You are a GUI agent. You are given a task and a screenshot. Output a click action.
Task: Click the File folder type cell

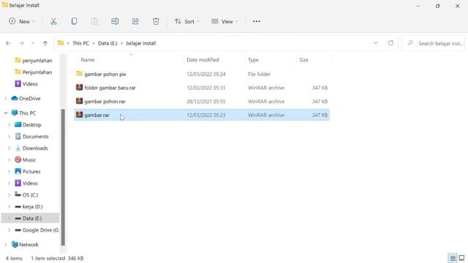[259, 74]
